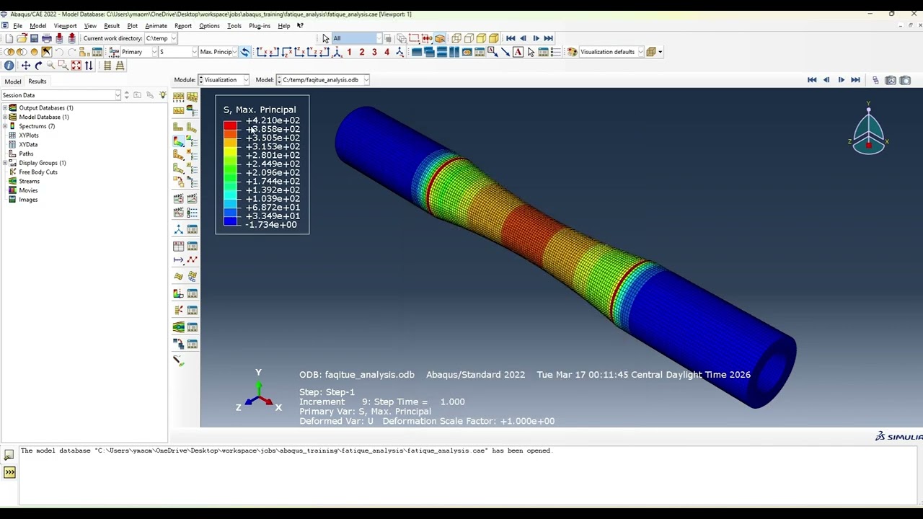Viewport: 923px width, 519px height.
Task: Click the Create text annotation A icon
Action: tap(518, 52)
